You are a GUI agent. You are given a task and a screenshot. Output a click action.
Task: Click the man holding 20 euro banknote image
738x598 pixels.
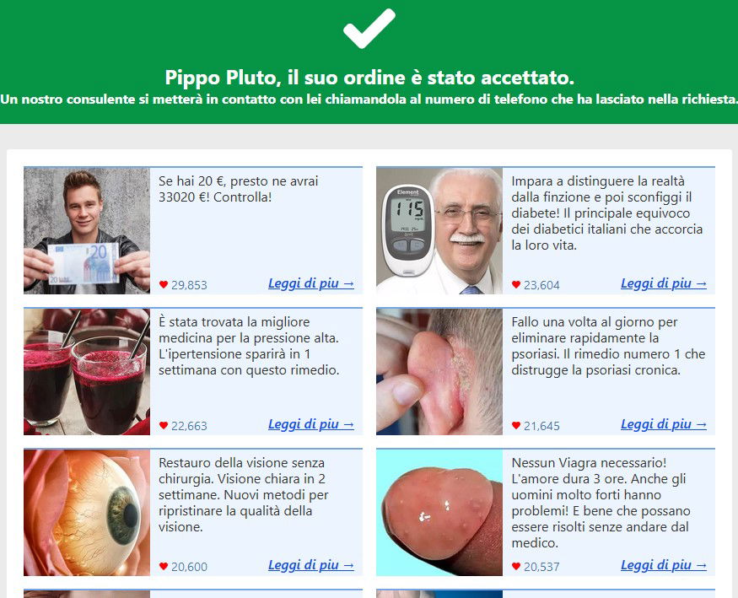[x=87, y=230]
